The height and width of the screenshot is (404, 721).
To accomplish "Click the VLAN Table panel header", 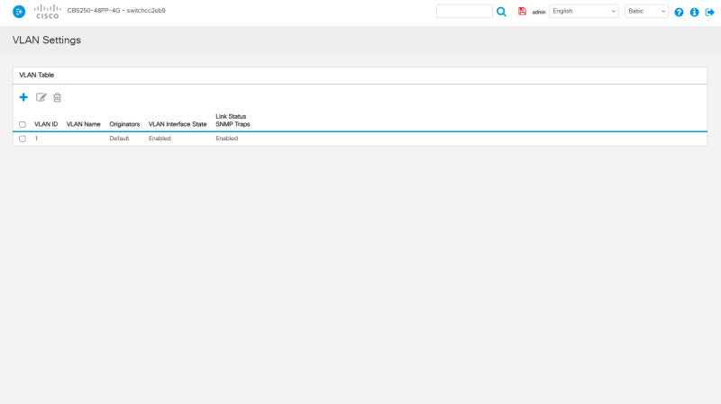I will [x=360, y=76].
